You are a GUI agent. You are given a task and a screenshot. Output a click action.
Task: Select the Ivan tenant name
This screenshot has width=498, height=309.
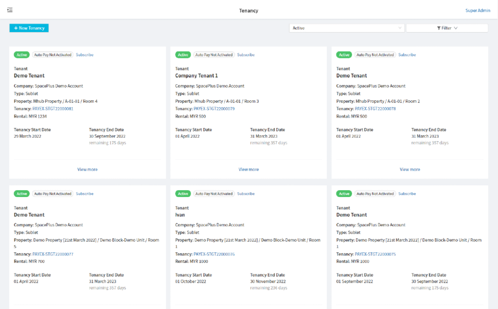pyautogui.click(x=180, y=215)
